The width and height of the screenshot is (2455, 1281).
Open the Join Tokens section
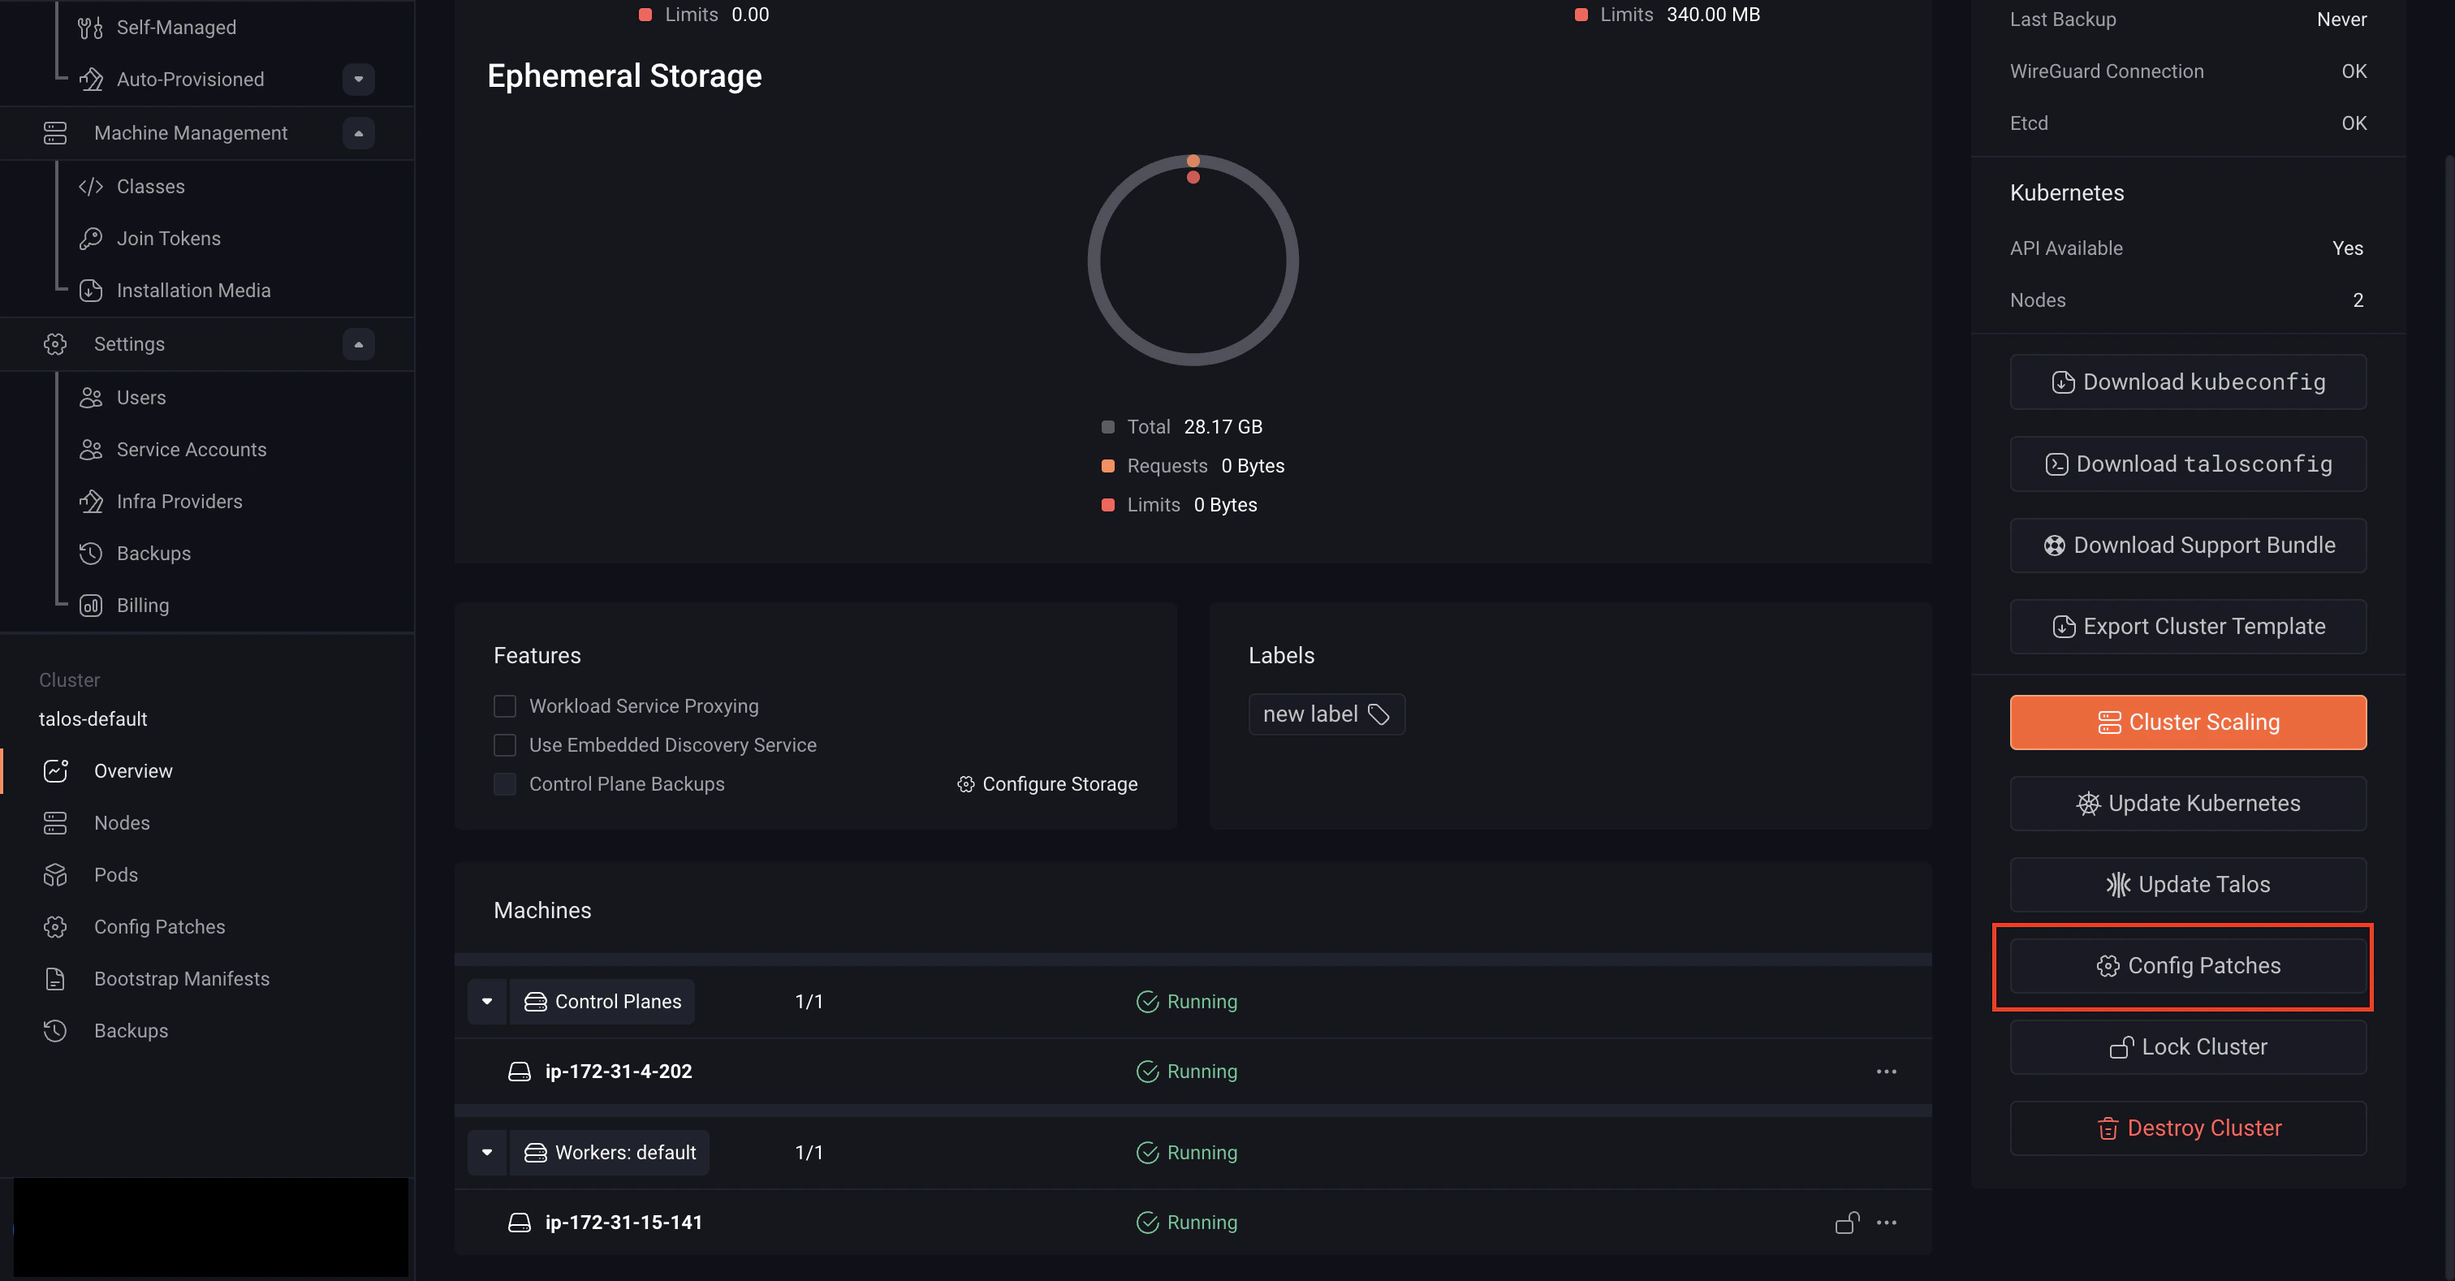(x=169, y=237)
